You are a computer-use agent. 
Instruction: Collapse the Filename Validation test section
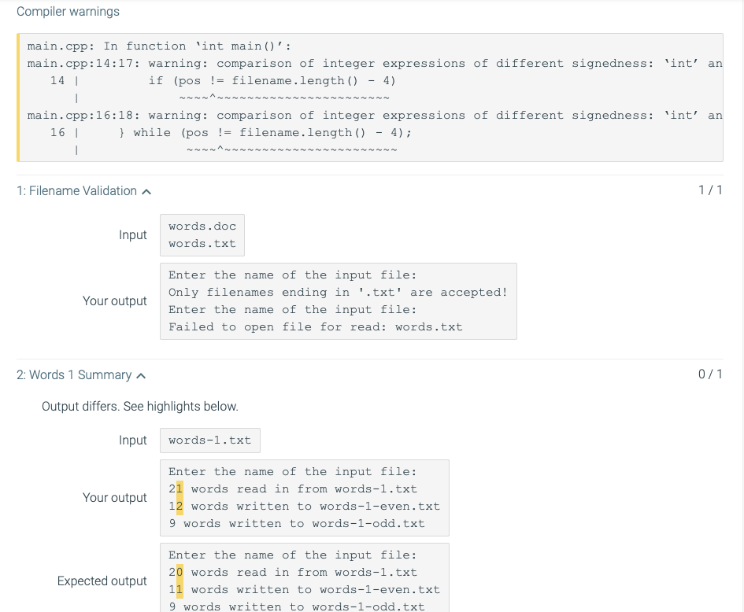coord(148,190)
